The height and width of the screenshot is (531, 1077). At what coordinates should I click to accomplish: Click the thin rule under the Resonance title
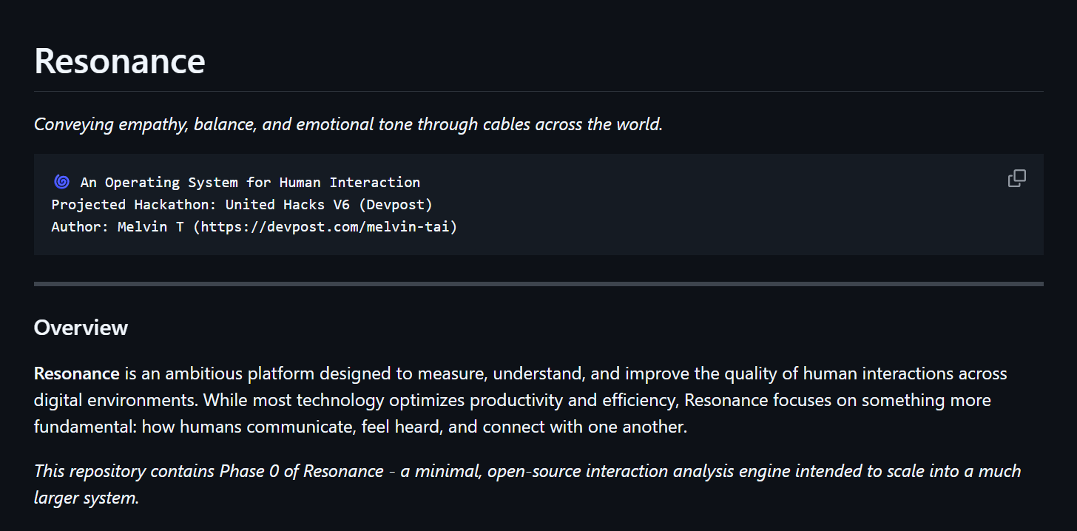pyautogui.click(x=538, y=91)
